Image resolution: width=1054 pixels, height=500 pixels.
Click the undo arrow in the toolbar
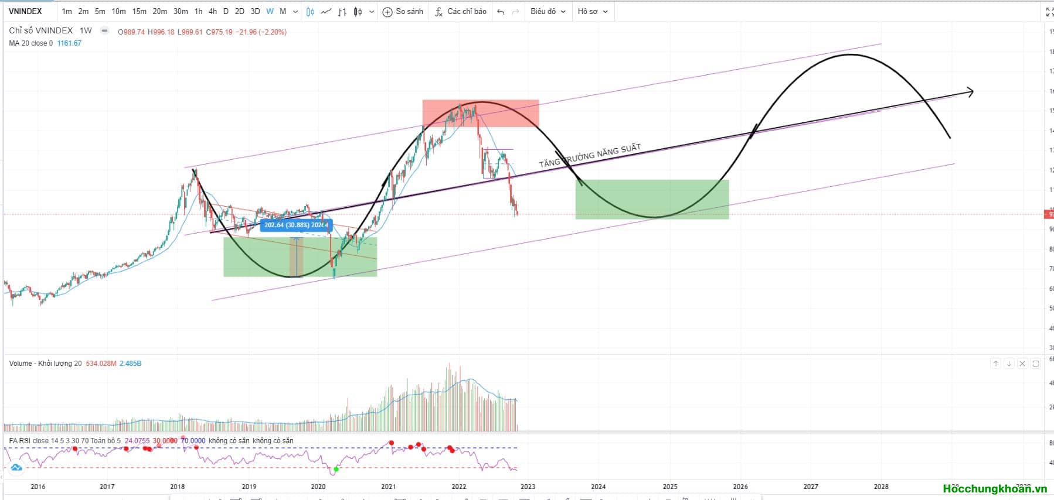(500, 12)
